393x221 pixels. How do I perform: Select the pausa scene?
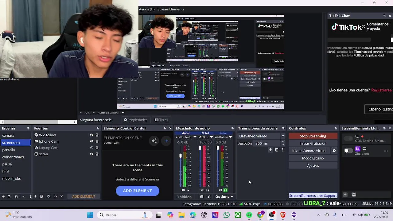point(16,164)
